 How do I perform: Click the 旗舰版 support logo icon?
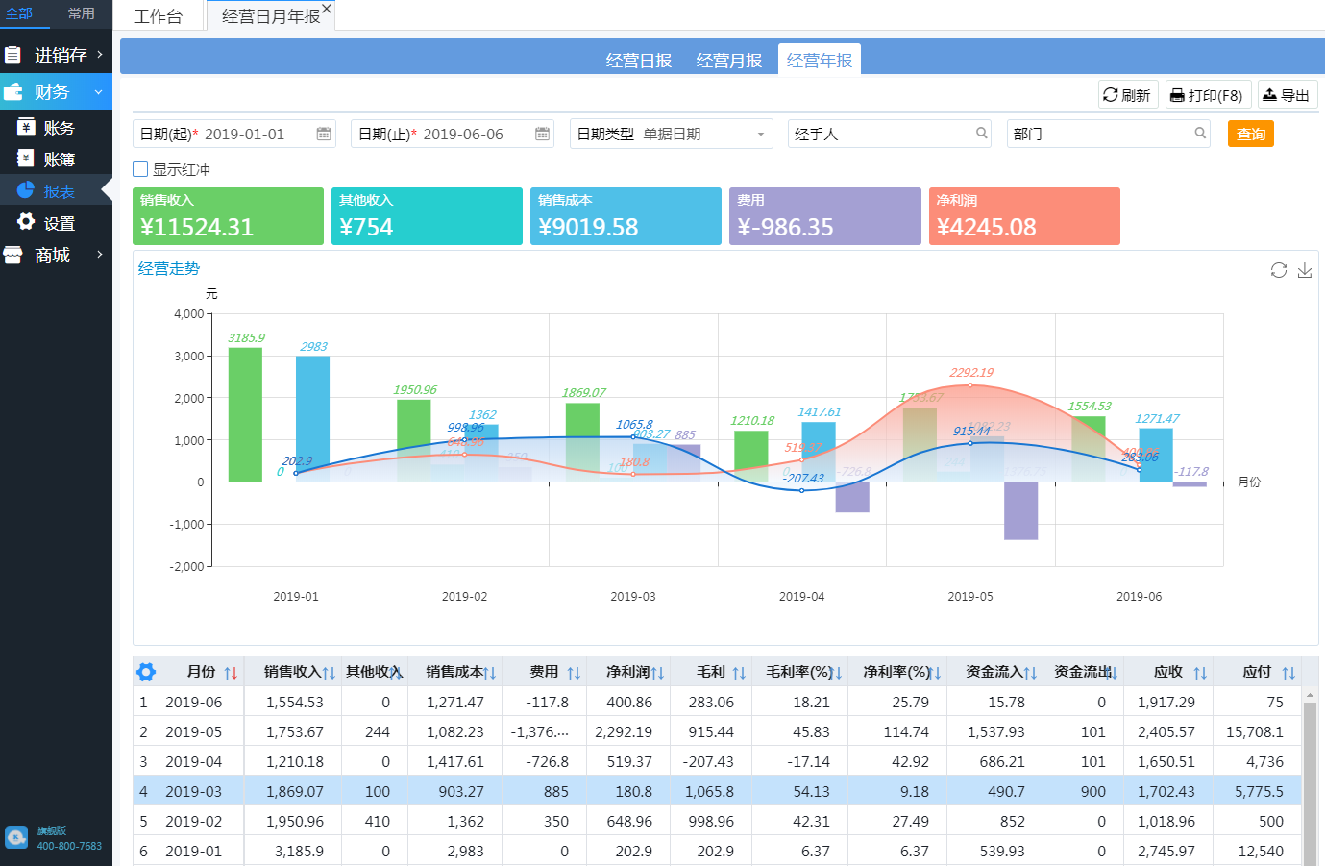[16, 837]
